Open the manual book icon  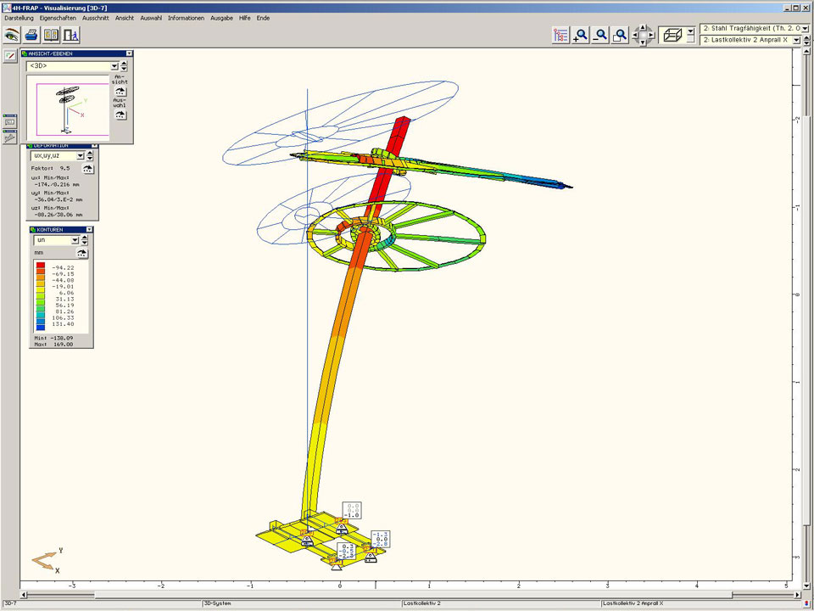point(51,35)
